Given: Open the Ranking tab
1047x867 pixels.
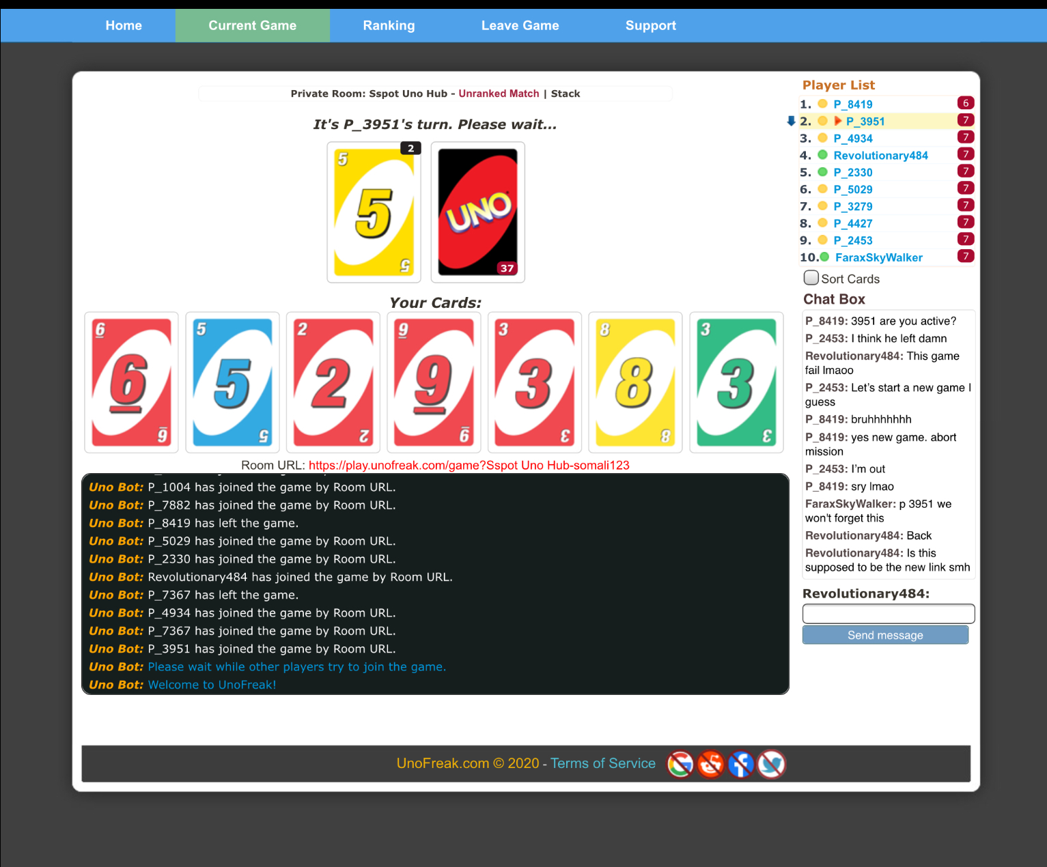Looking at the screenshot, I should click(x=389, y=26).
